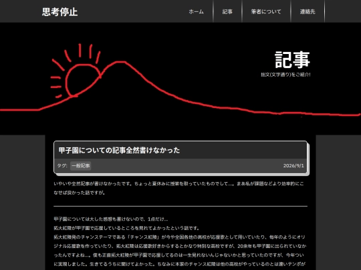Click the article title 甲子園についての記事全然書けなかった
The width and height of the screenshot is (361, 270).
(x=119, y=151)
